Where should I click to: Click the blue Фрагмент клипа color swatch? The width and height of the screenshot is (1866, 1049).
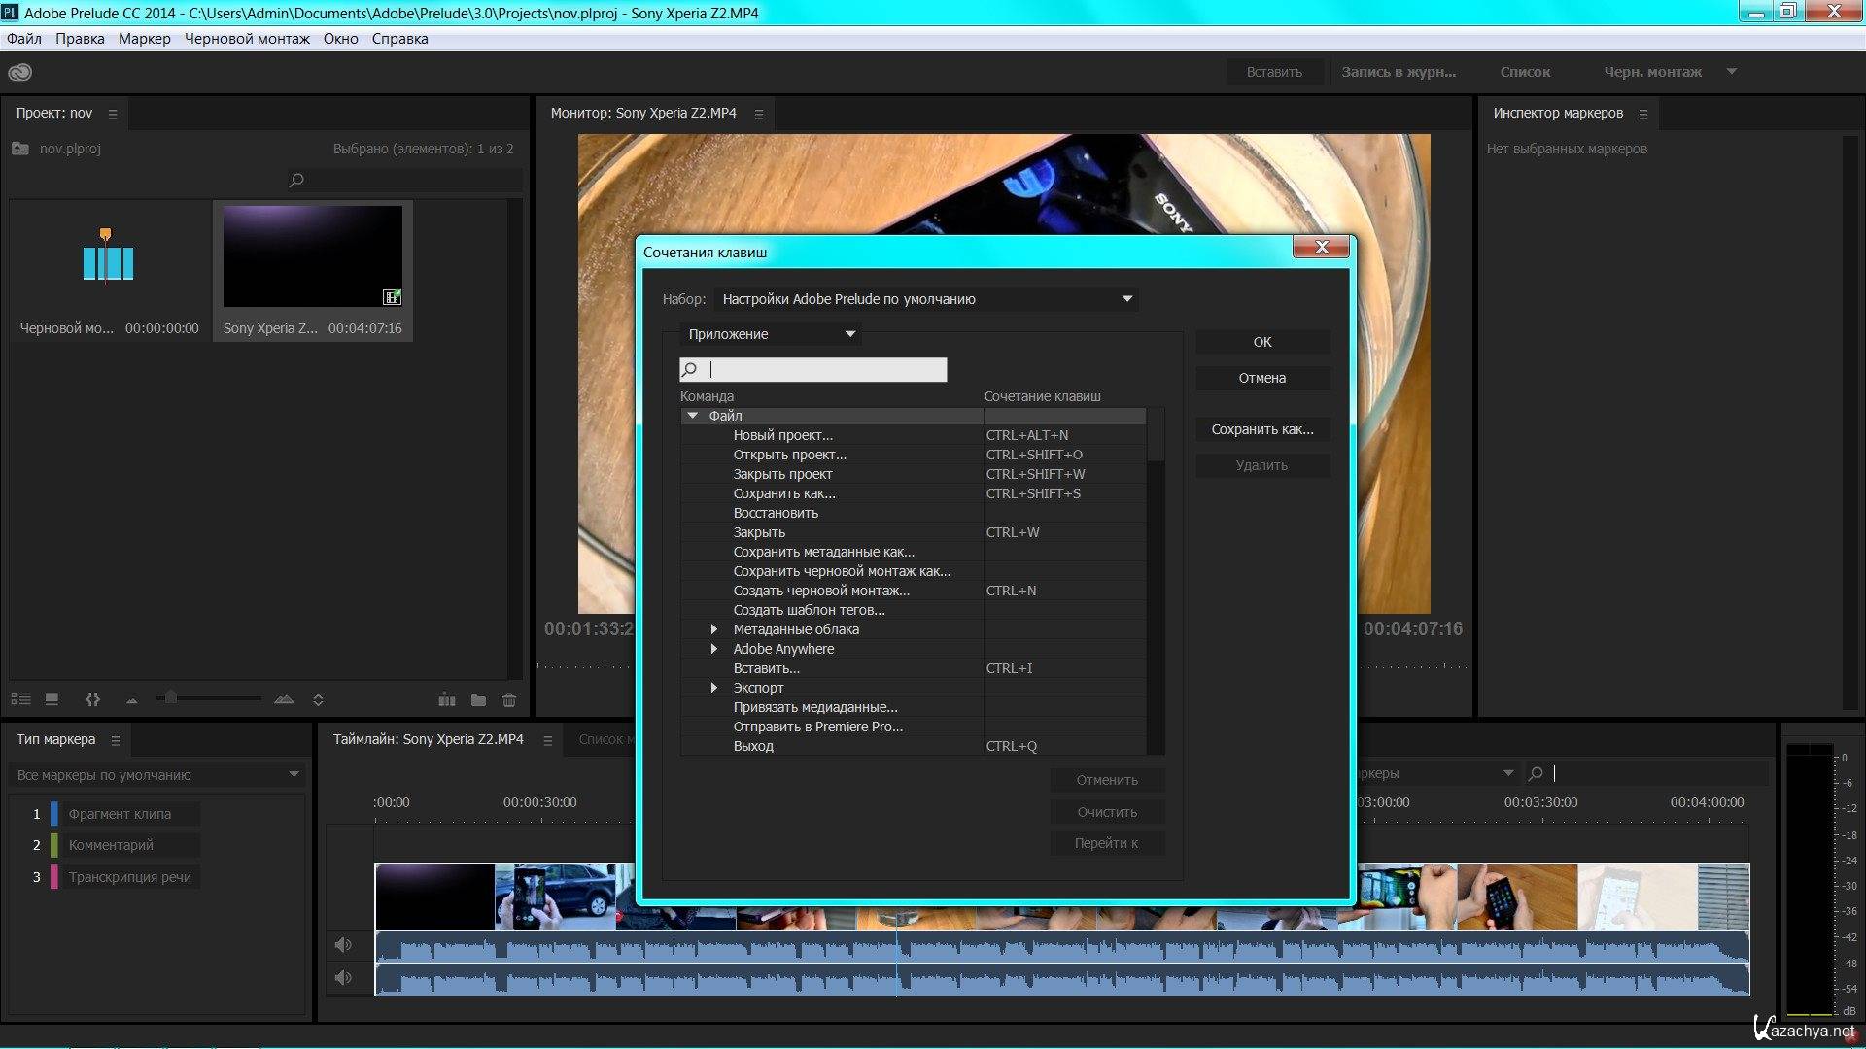(x=54, y=814)
